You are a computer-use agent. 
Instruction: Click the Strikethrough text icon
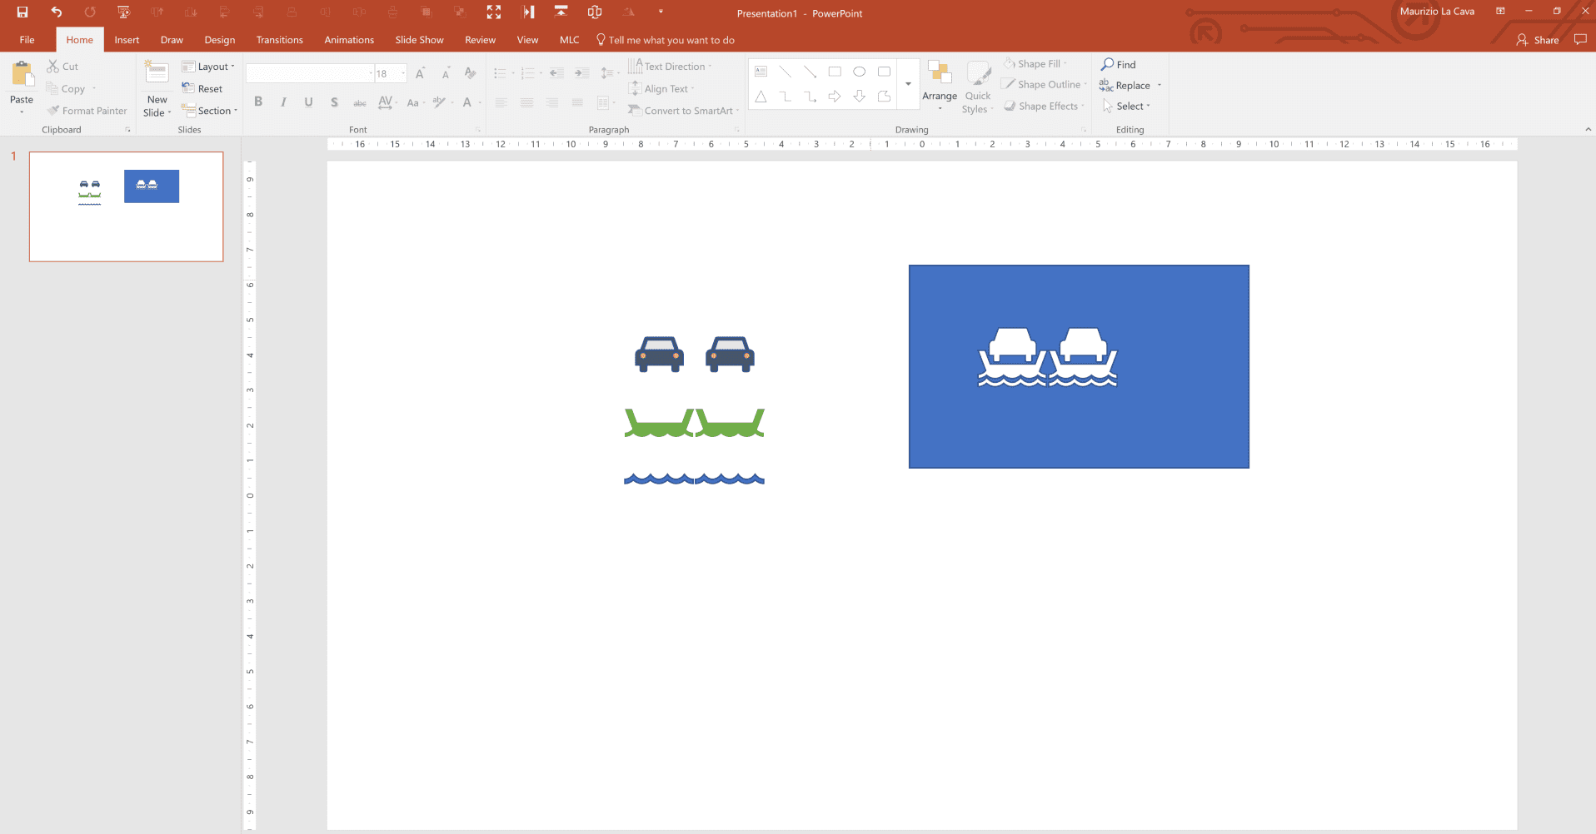(334, 102)
